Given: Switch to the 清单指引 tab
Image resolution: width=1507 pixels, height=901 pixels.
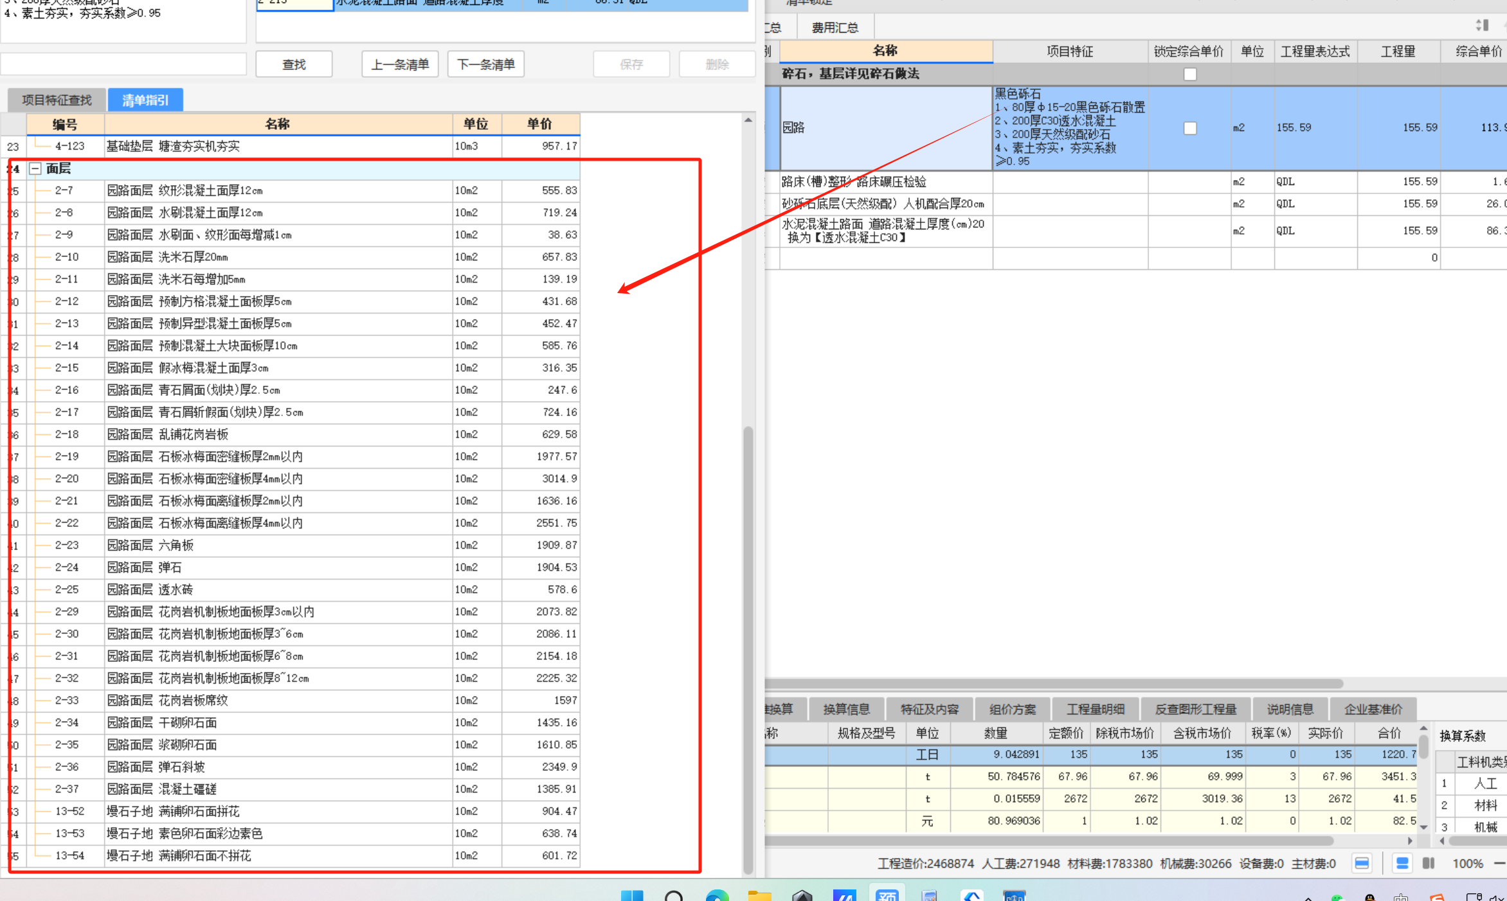Looking at the screenshot, I should 145,100.
